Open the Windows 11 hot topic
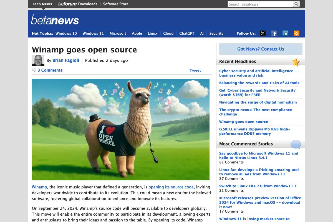 (x=93, y=33)
